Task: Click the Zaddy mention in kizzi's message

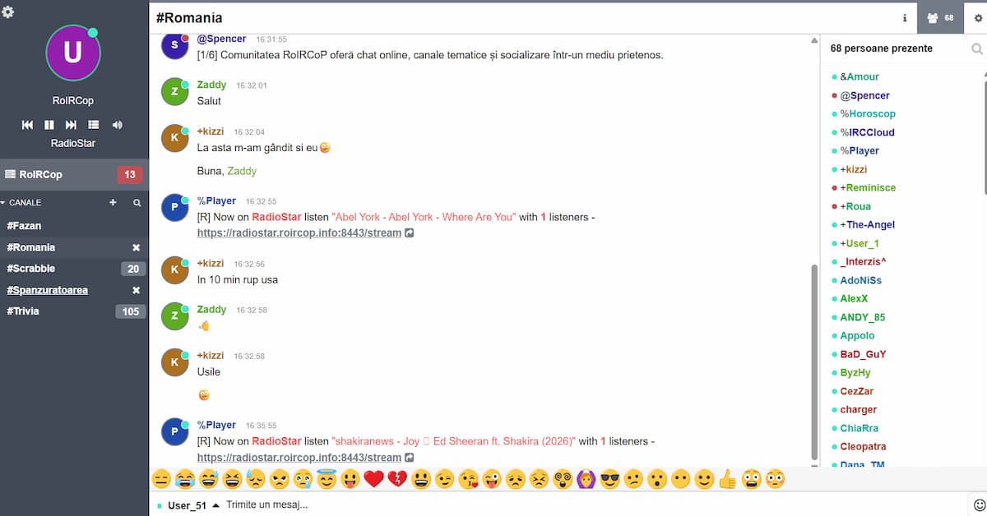Action: [x=242, y=171]
